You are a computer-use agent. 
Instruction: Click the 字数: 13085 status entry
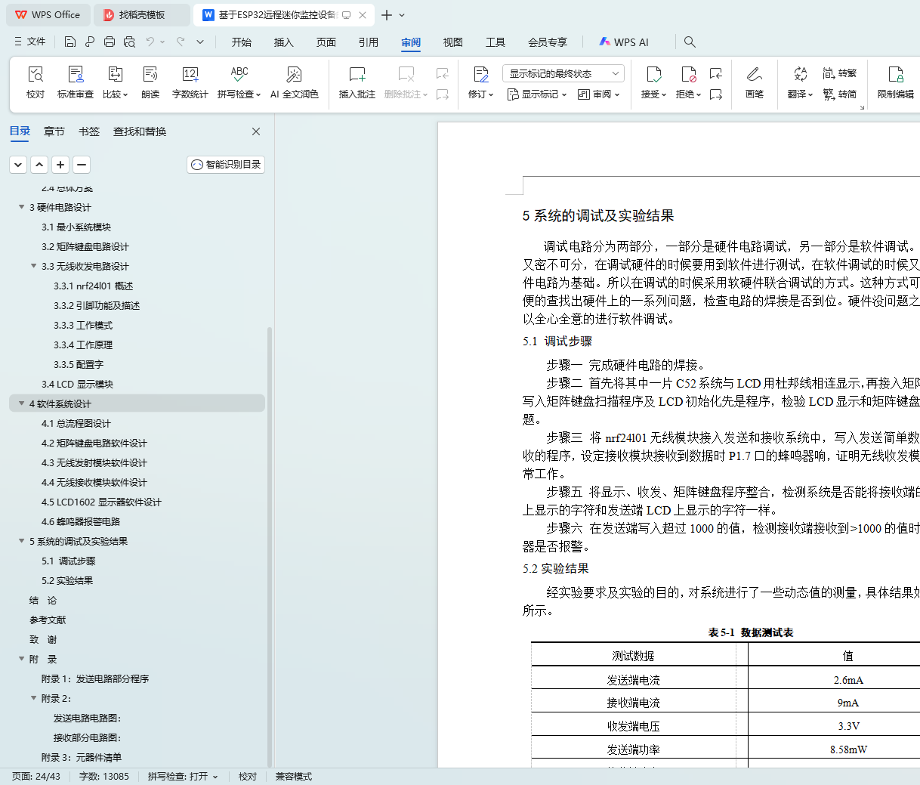click(x=104, y=777)
